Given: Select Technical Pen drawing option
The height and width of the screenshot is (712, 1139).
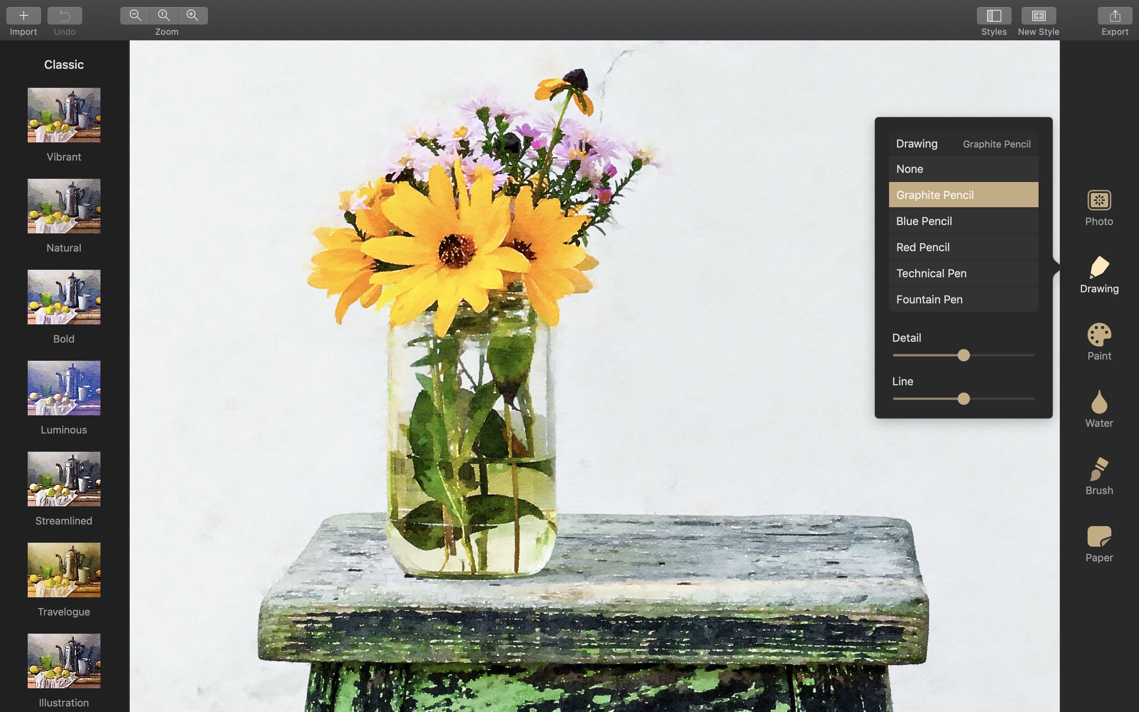Looking at the screenshot, I should (x=963, y=273).
